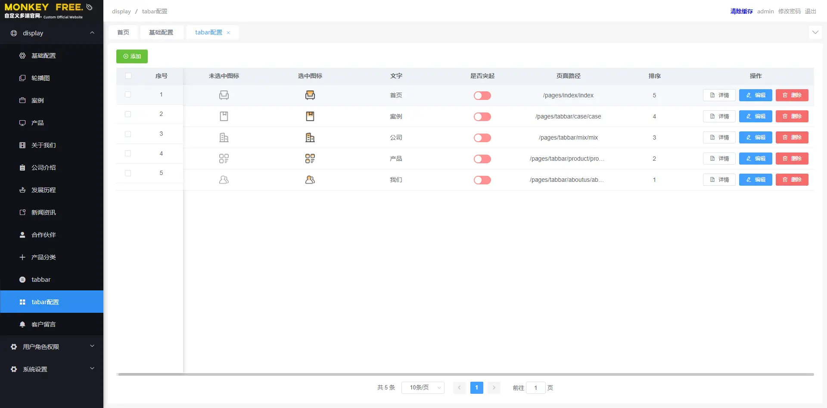Image resolution: width=827 pixels, height=408 pixels.
Task: Expand the 用户角色权限 menu
Action: (x=52, y=347)
